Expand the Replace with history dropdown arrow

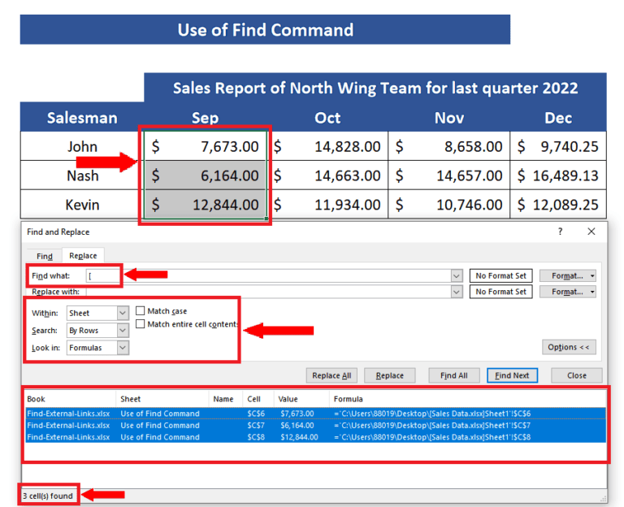[457, 292]
